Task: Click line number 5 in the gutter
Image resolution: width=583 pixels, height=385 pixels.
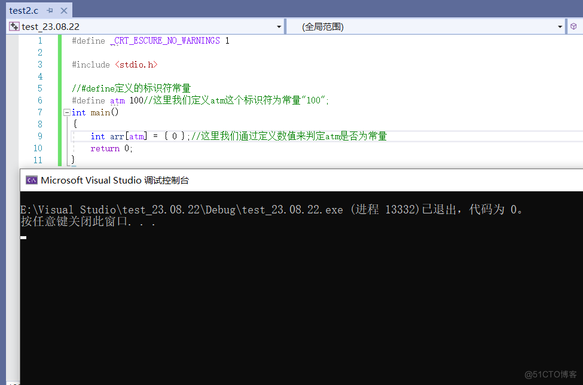Action: coord(40,88)
